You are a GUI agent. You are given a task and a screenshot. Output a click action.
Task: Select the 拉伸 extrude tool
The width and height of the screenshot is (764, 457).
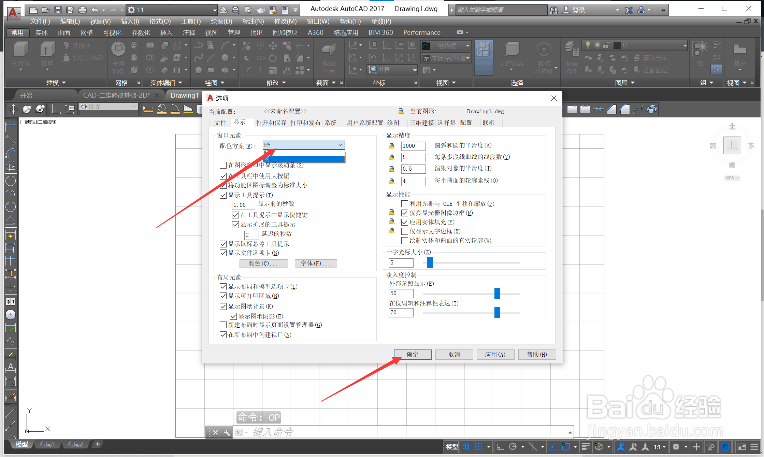pyautogui.click(x=47, y=54)
